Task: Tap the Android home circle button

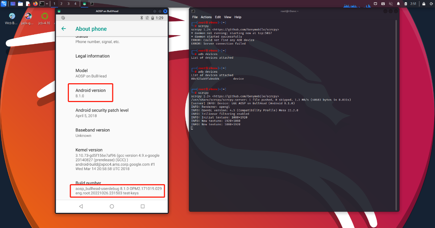Action: pos(112,206)
